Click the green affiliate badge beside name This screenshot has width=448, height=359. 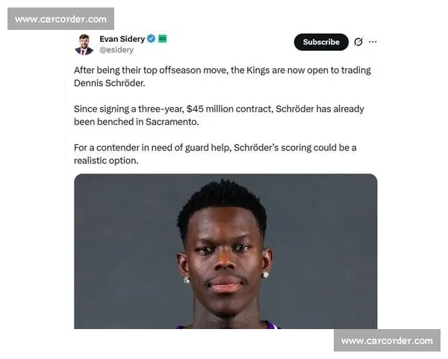click(163, 38)
